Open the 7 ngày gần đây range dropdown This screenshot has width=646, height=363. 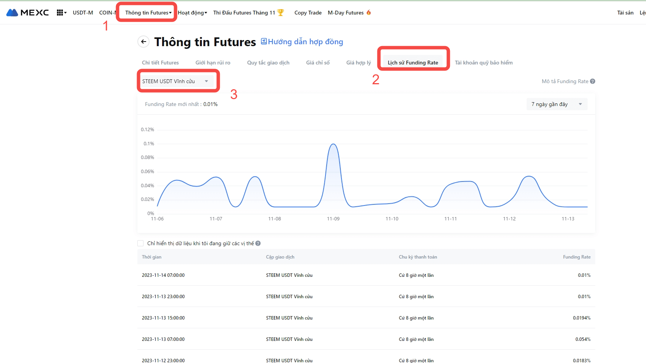557,104
